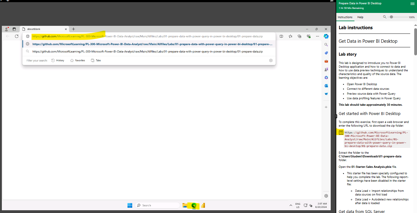Switch to the Instructions tab

(345, 17)
